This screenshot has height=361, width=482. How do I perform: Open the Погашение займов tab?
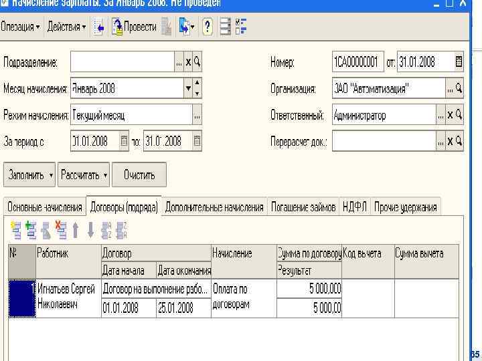[x=303, y=207]
